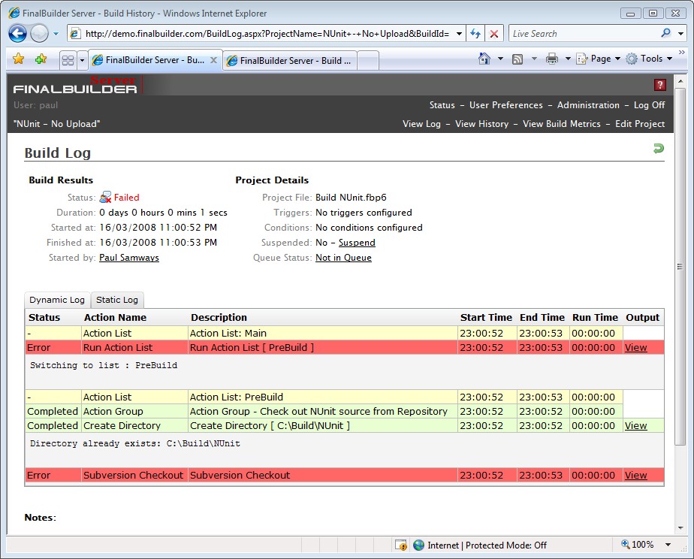Viewport: 694px width, 559px height.
Task: Click the Internet security zone globe icon
Action: click(418, 545)
